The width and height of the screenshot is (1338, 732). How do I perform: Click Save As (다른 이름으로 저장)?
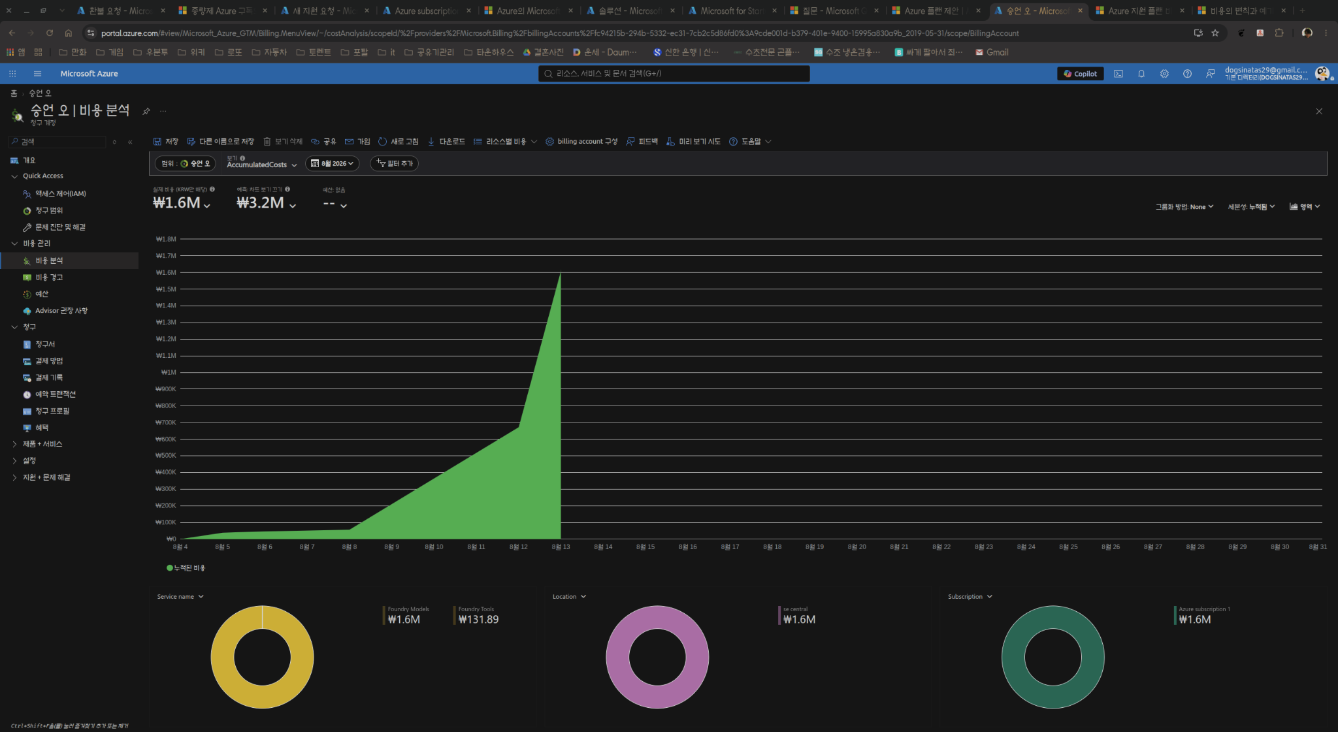point(221,142)
